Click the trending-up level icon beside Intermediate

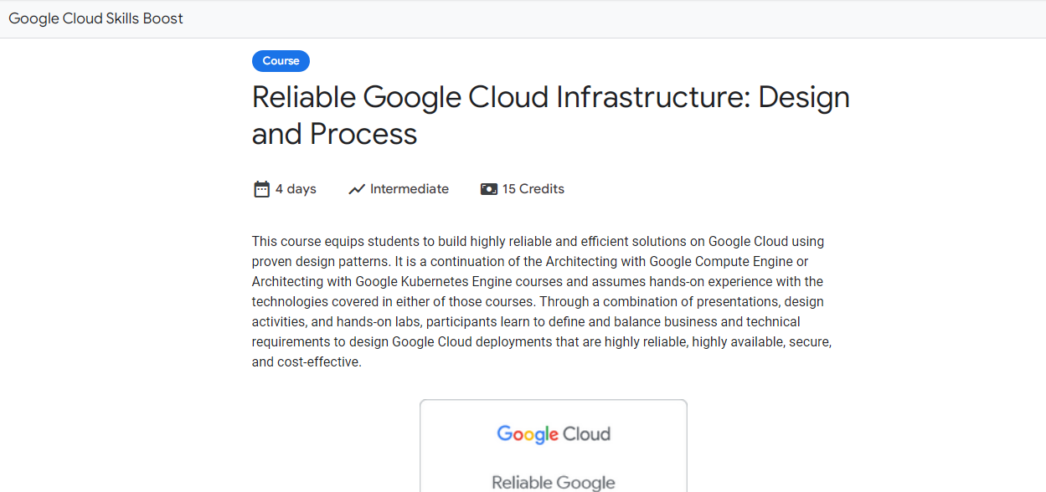[x=357, y=189]
